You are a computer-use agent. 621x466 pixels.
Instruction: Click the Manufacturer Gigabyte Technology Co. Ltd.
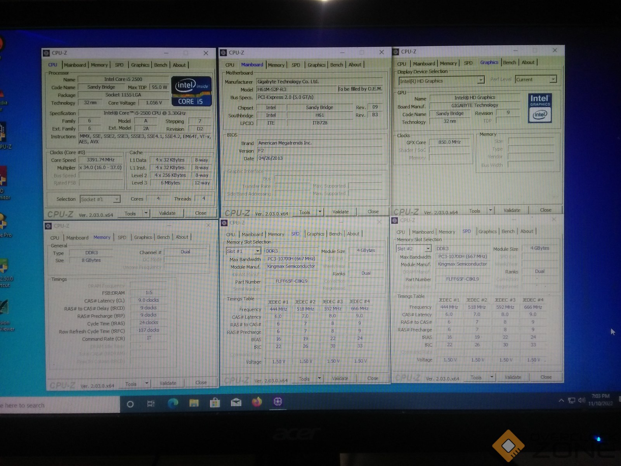point(320,82)
